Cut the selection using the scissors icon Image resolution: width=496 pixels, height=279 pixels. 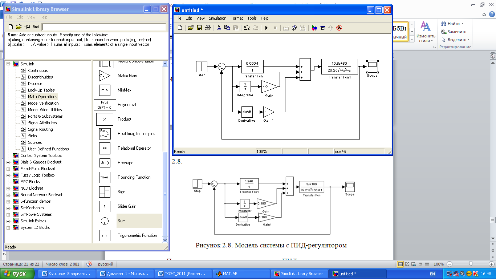pos(219,28)
